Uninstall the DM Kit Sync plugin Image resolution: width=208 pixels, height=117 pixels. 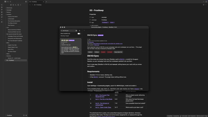tap(110, 52)
